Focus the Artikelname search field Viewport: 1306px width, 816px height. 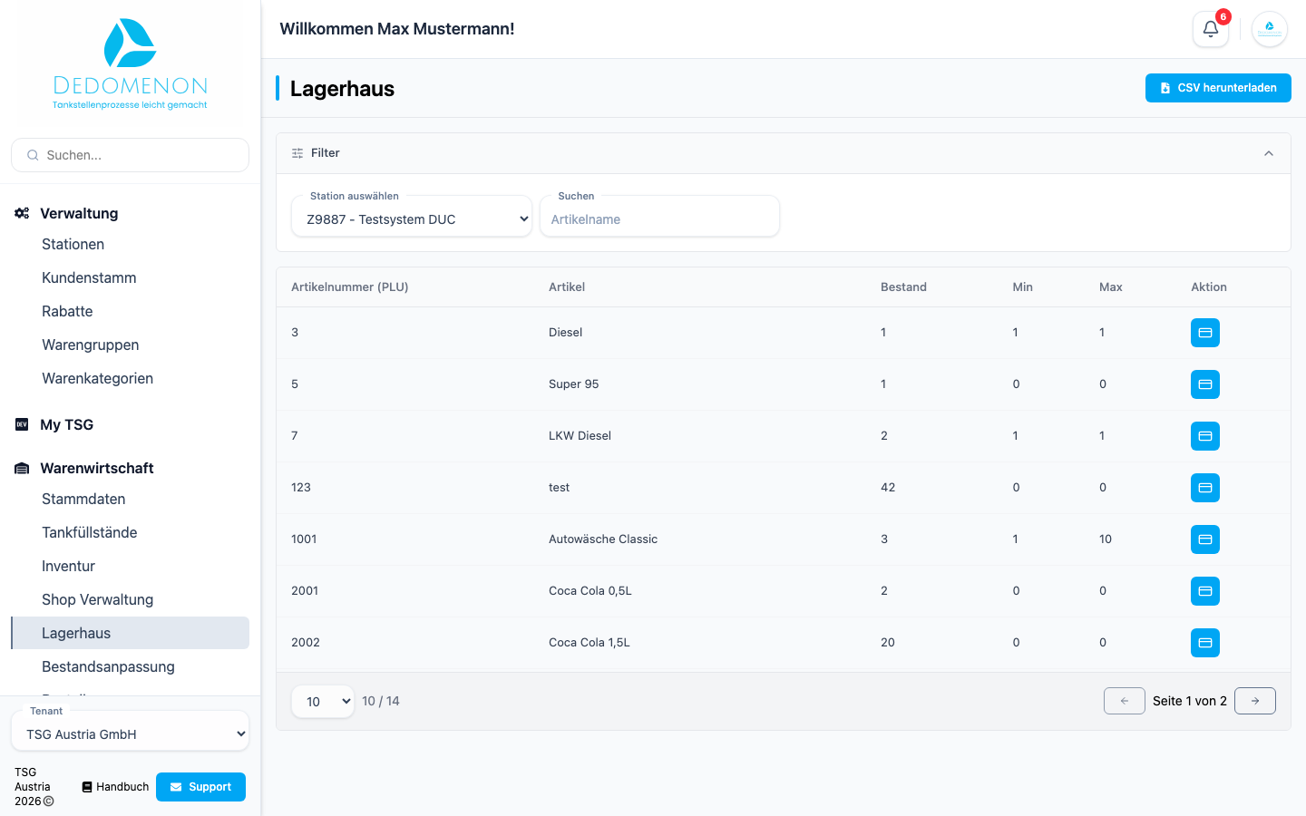[x=659, y=219]
